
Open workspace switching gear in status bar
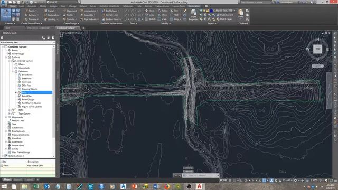coord(296,180)
